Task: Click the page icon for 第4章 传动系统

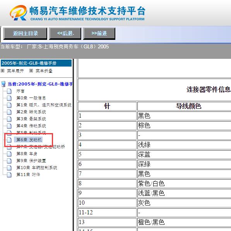Action: [x=9, y=126]
